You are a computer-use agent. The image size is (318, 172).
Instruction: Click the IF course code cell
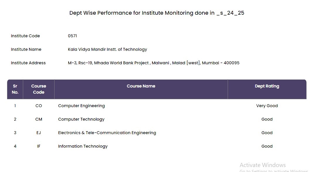[39, 146]
